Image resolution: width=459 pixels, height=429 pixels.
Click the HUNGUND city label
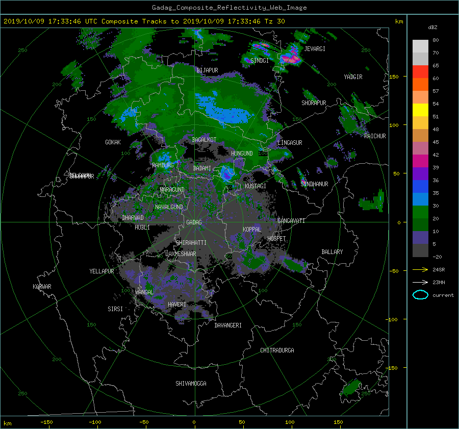(242, 154)
